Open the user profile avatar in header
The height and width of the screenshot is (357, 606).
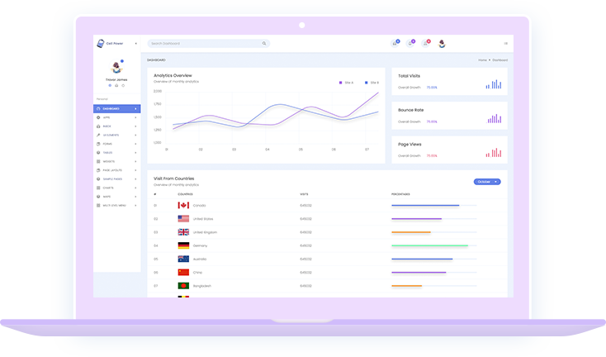442,44
